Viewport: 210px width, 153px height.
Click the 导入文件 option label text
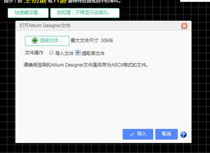[64, 54]
